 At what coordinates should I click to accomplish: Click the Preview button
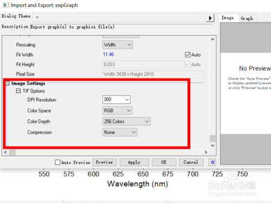click(105, 162)
